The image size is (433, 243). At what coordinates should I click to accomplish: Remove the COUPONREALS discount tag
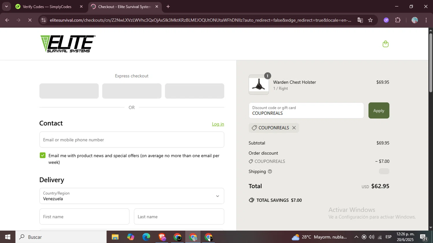[x=294, y=128]
